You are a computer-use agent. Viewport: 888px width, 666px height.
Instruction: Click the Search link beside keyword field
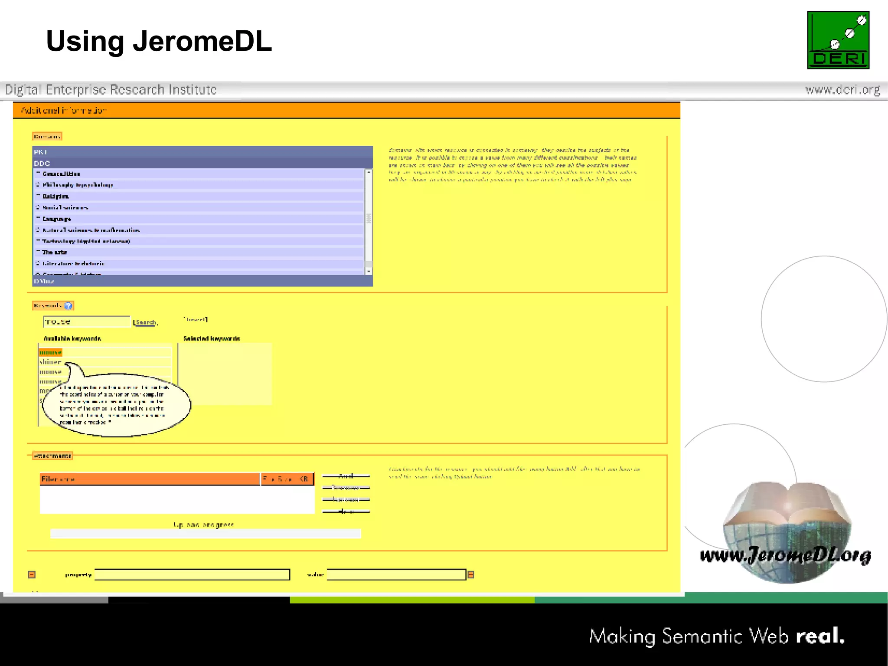click(x=145, y=322)
